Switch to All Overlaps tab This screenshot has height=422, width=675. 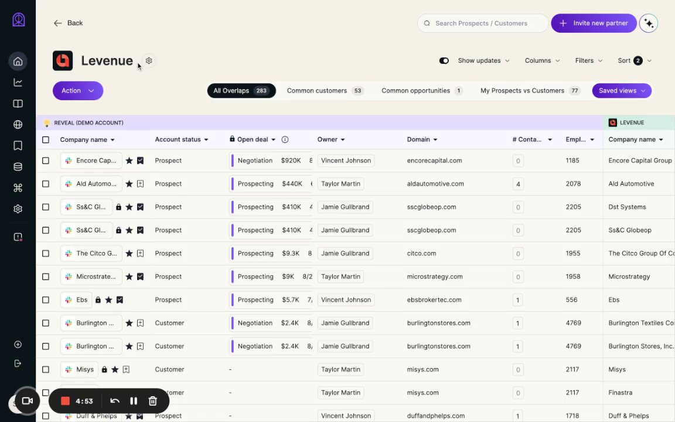coord(241,91)
